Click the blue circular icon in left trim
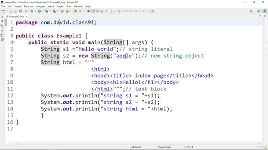Screen dimensions: 268x150 point(2,39)
